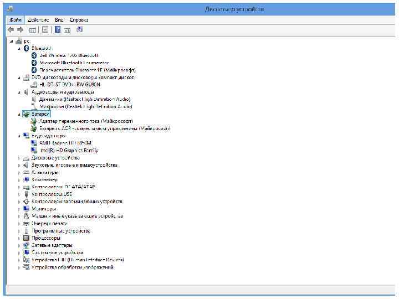
Task: Toggle the Show/Hide Console Tree toolbar icon
Action: (32, 30)
